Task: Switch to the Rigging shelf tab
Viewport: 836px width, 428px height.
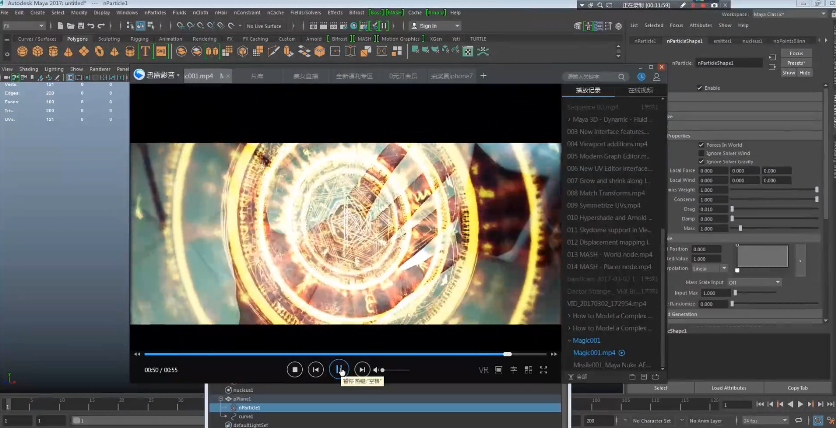Action: [x=139, y=39]
